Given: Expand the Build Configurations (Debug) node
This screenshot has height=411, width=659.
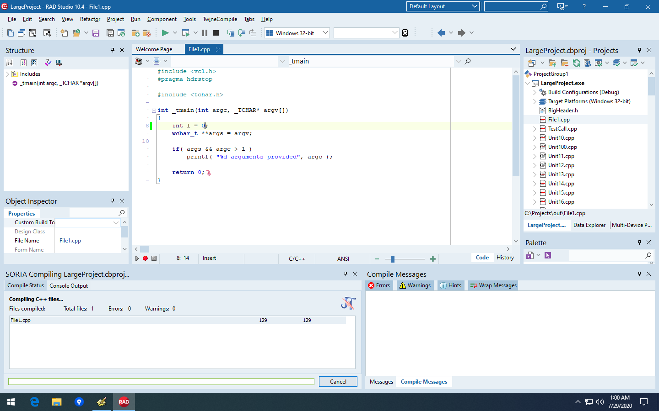Looking at the screenshot, I should tap(535, 92).
